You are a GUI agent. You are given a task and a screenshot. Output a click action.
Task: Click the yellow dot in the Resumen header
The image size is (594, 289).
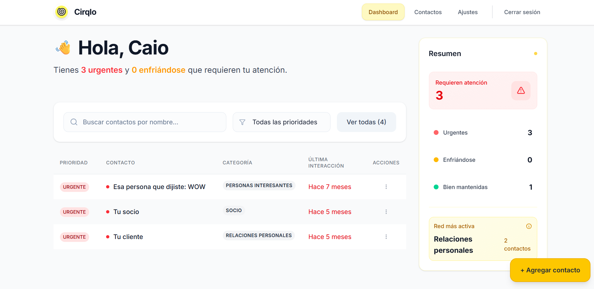[535, 54]
